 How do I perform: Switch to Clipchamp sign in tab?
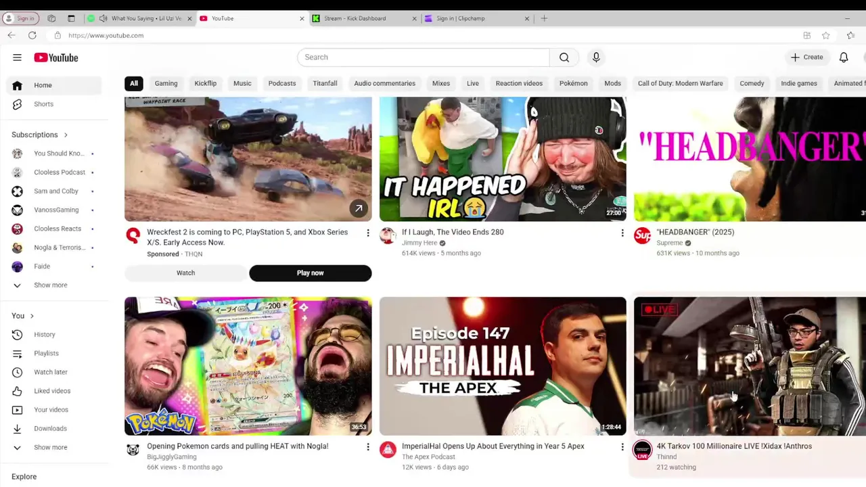click(476, 18)
